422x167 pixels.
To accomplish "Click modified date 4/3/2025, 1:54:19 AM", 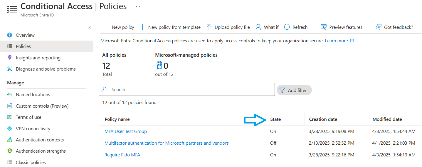I will (x=394, y=155).
